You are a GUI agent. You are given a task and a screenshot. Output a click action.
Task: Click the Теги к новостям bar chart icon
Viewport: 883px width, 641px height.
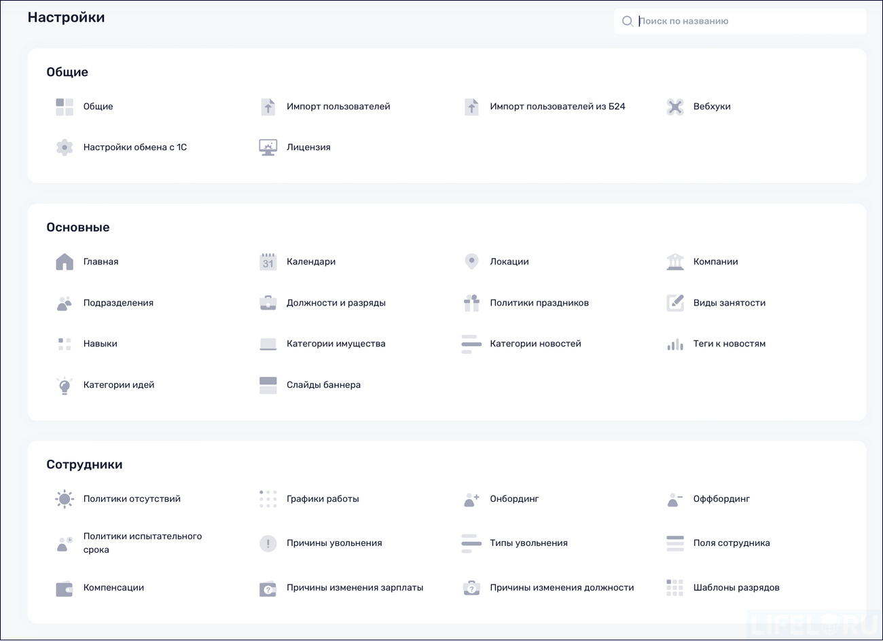(675, 344)
